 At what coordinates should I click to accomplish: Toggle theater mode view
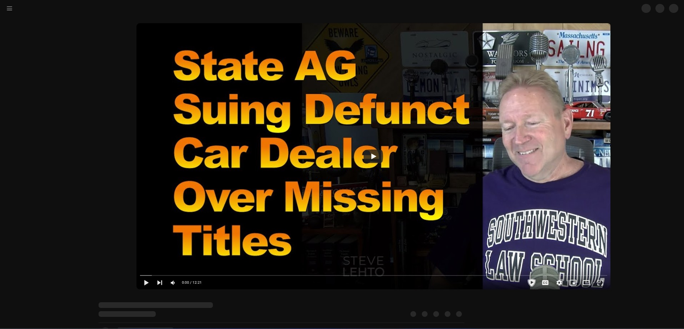coord(586,283)
